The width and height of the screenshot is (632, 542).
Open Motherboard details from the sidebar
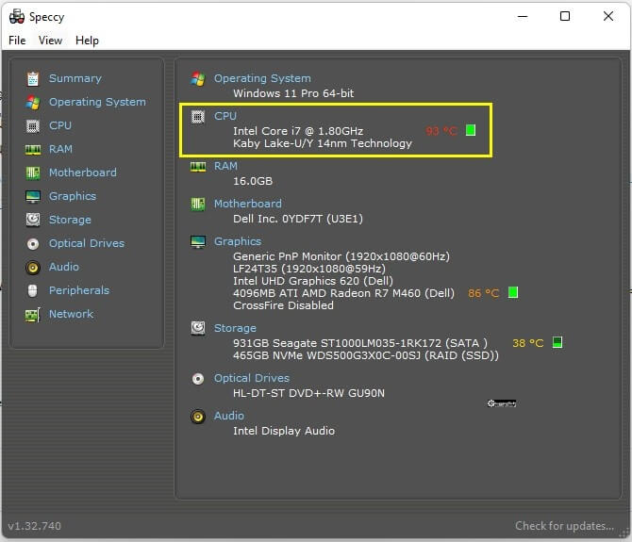tap(83, 172)
